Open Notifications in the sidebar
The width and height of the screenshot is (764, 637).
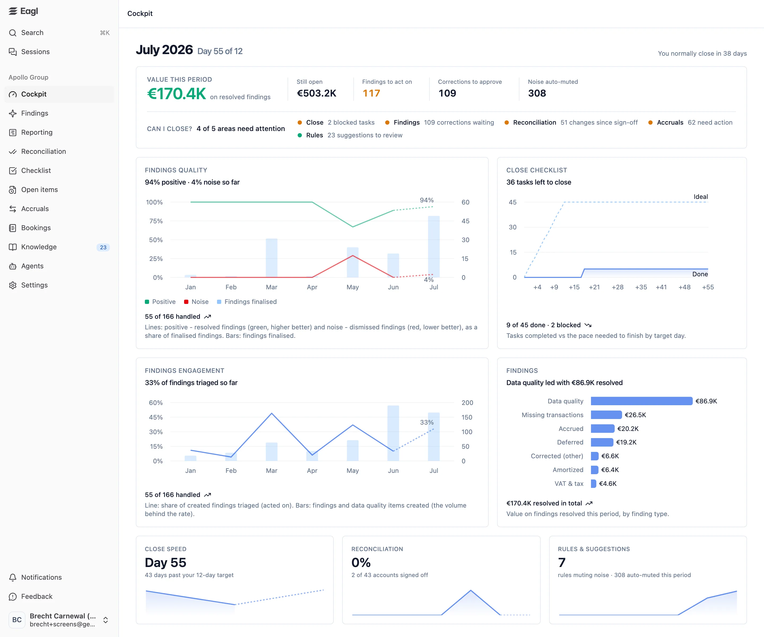point(59,577)
